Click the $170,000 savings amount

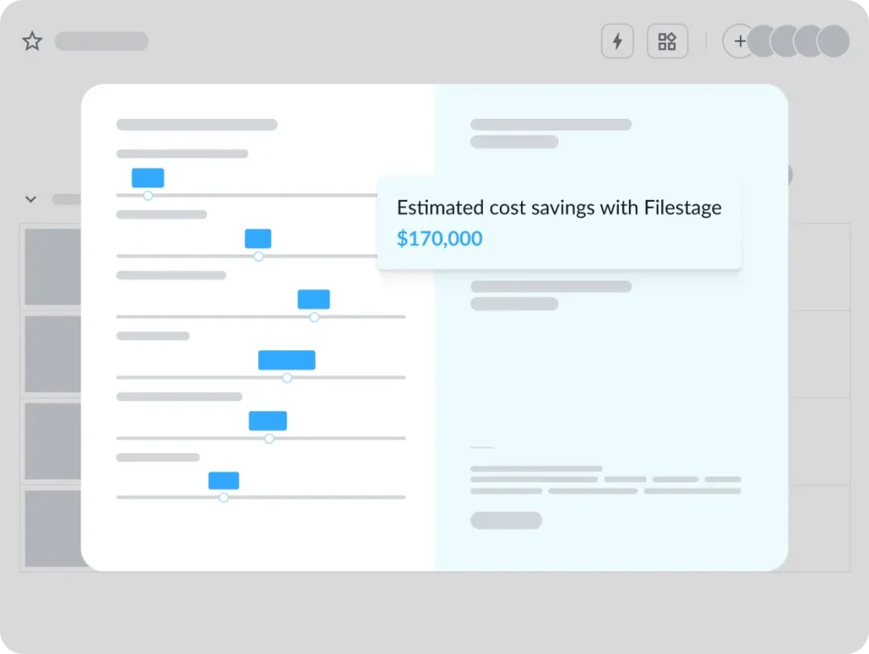pos(440,239)
